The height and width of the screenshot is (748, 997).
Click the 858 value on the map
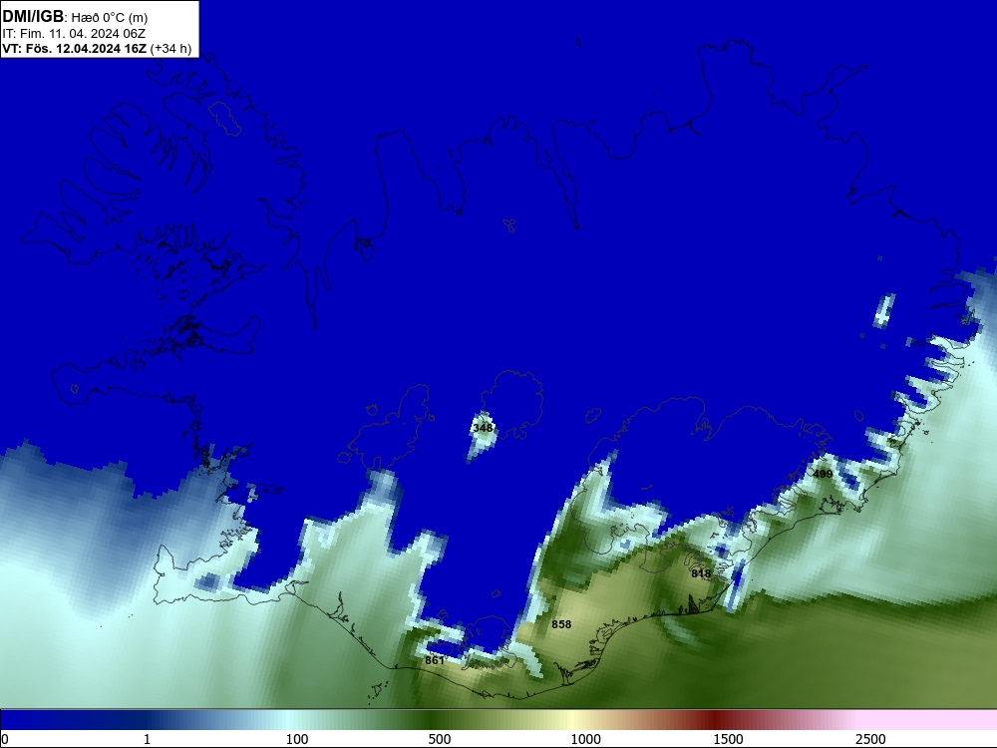click(x=561, y=624)
